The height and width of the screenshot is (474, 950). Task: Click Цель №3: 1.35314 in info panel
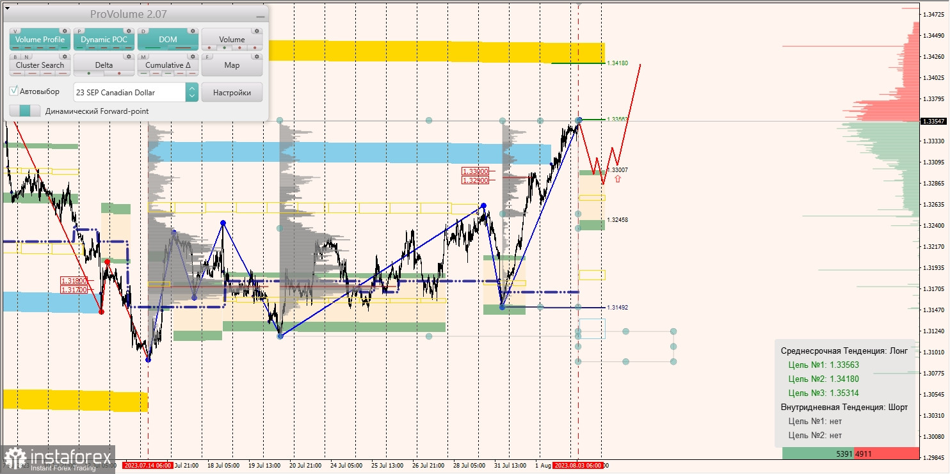823,393
